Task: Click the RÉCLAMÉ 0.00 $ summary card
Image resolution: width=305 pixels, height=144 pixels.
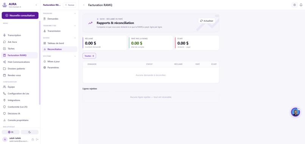Action: click(x=105, y=43)
